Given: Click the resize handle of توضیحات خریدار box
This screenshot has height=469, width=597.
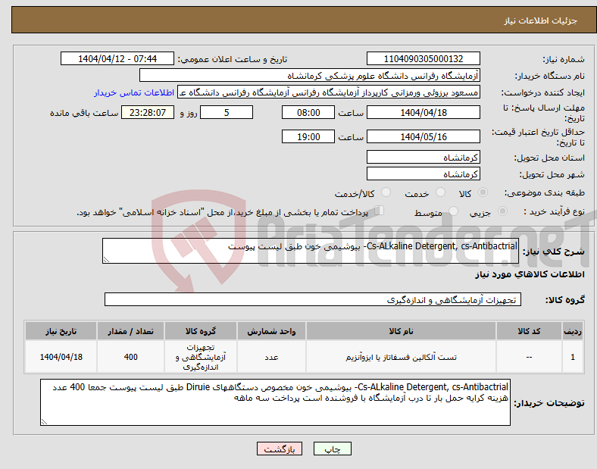Looking at the screenshot, I should click(44, 422).
